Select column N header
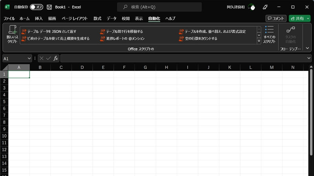This screenshot has height=176, width=314. pyautogui.click(x=293, y=67)
